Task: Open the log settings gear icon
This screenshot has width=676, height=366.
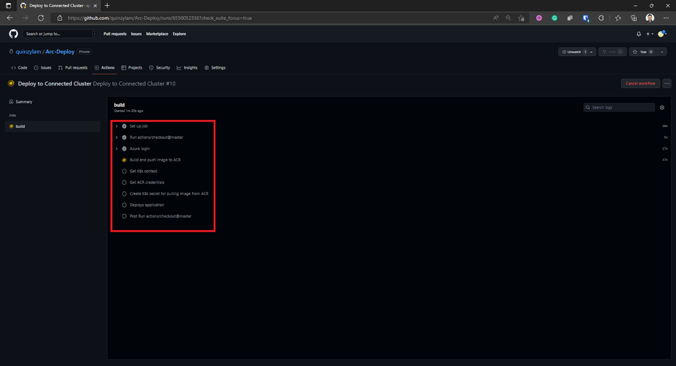Action: 662,108
